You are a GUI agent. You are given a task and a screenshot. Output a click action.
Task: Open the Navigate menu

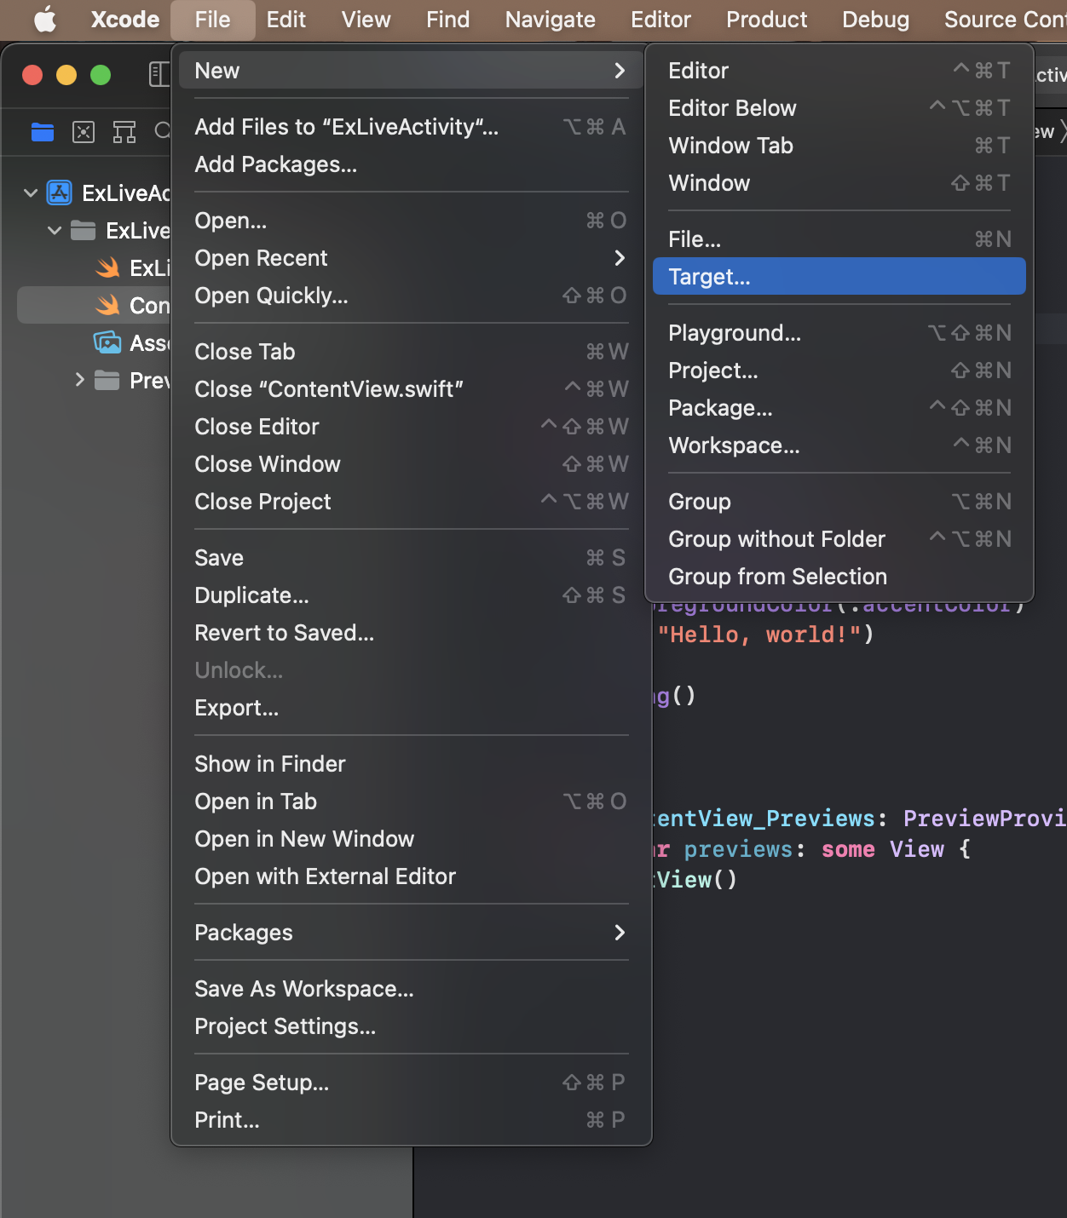coord(551,20)
